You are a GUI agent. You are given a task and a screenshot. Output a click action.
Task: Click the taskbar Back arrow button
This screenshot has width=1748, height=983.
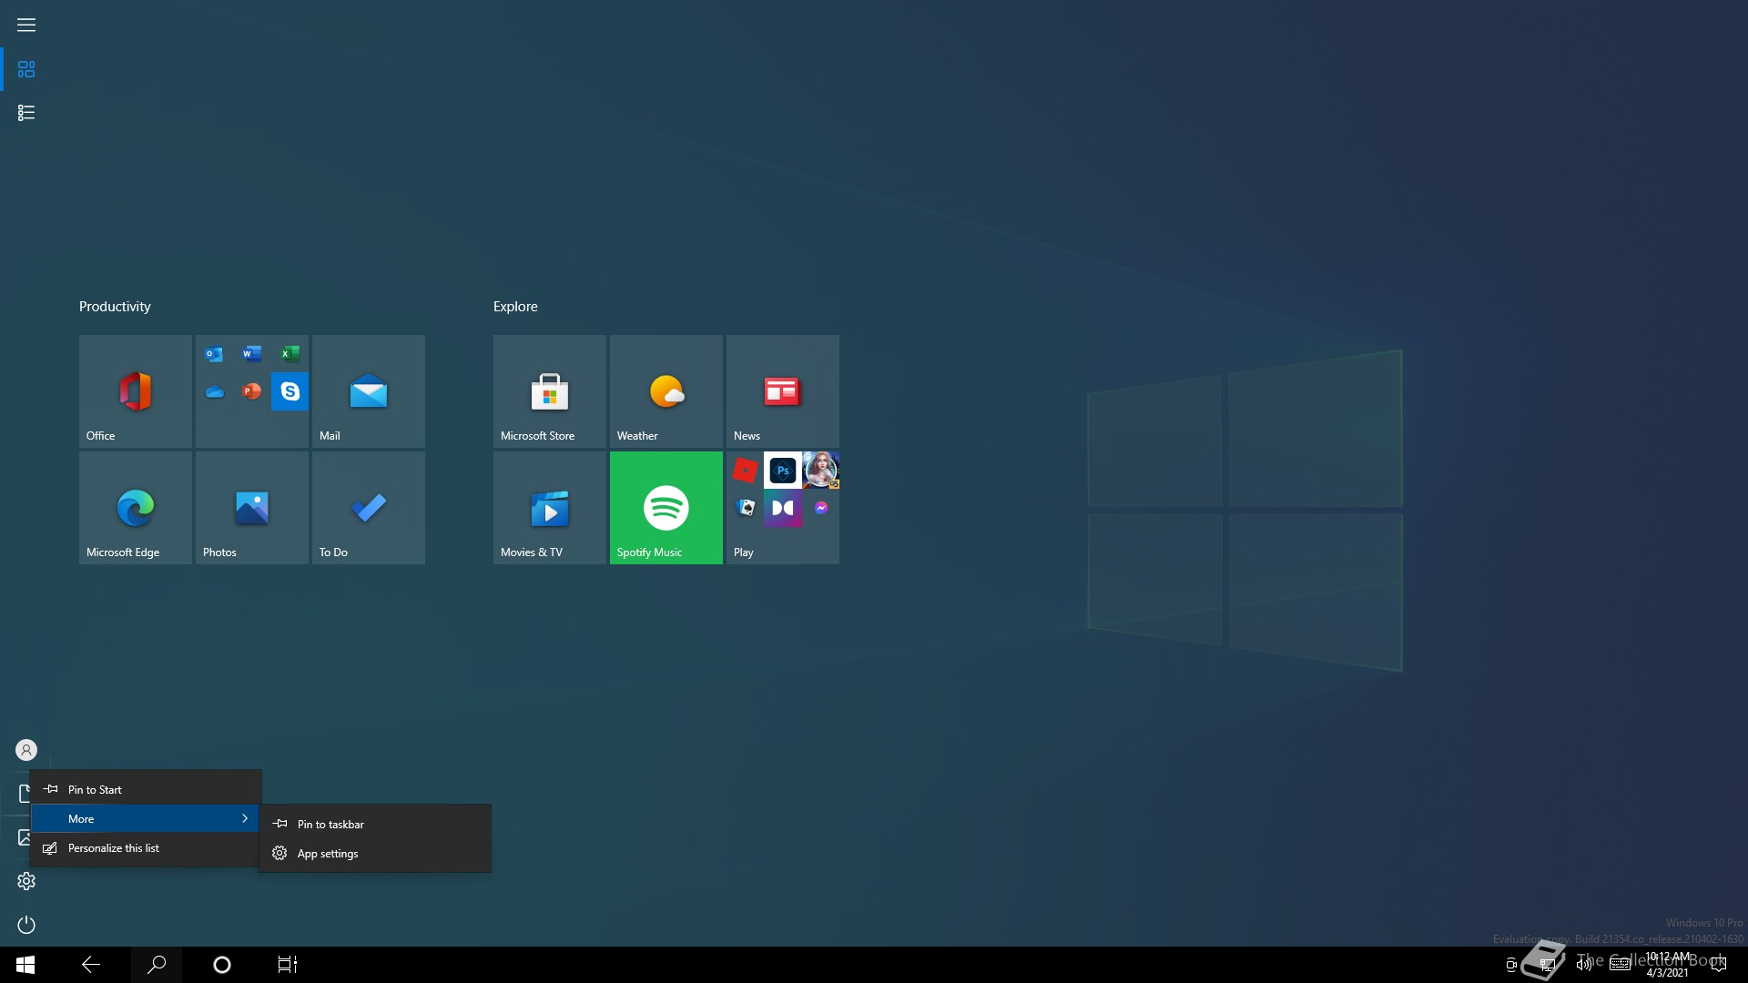click(x=91, y=965)
